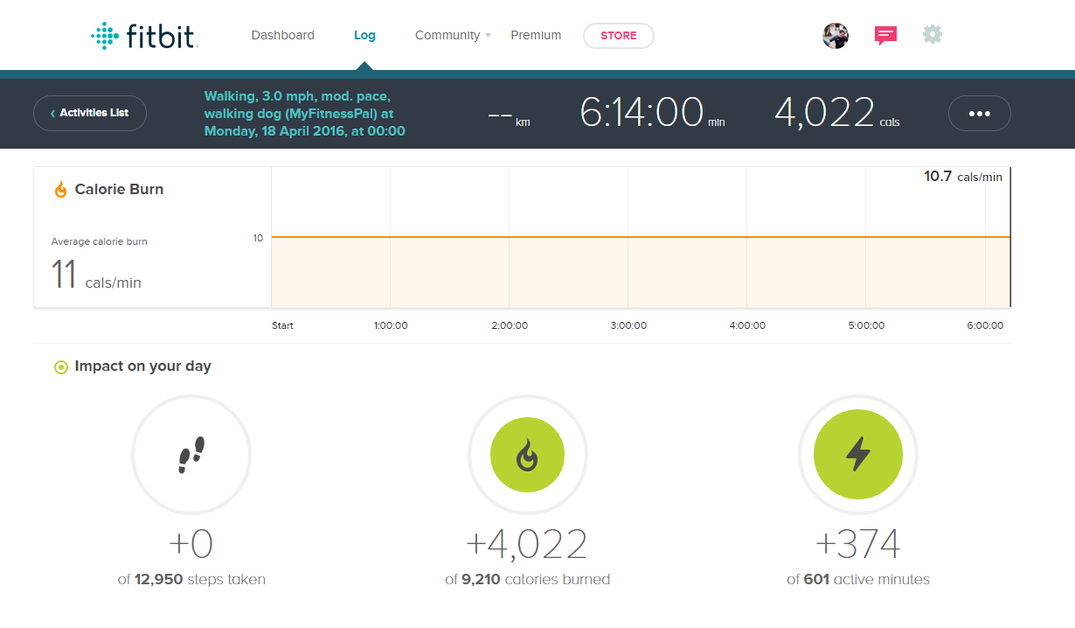Click the Fitbit logo icon
The image size is (1075, 628).
pos(106,35)
